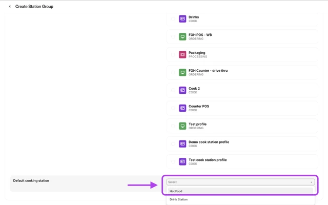Pick the Drink Station option

[x=179, y=199]
